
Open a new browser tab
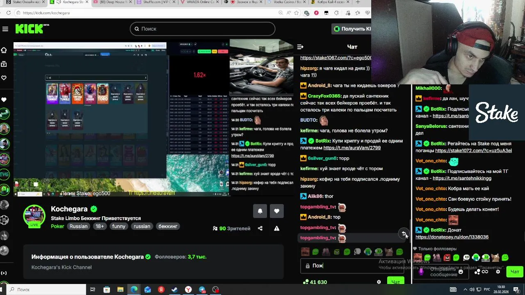coord(358,2)
